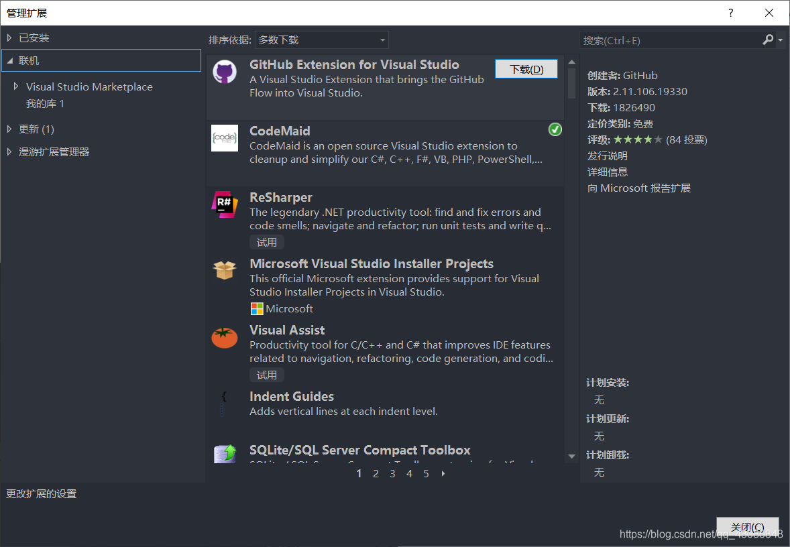Go to results page 2
This screenshot has height=547, width=790.
pyautogui.click(x=376, y=473)
